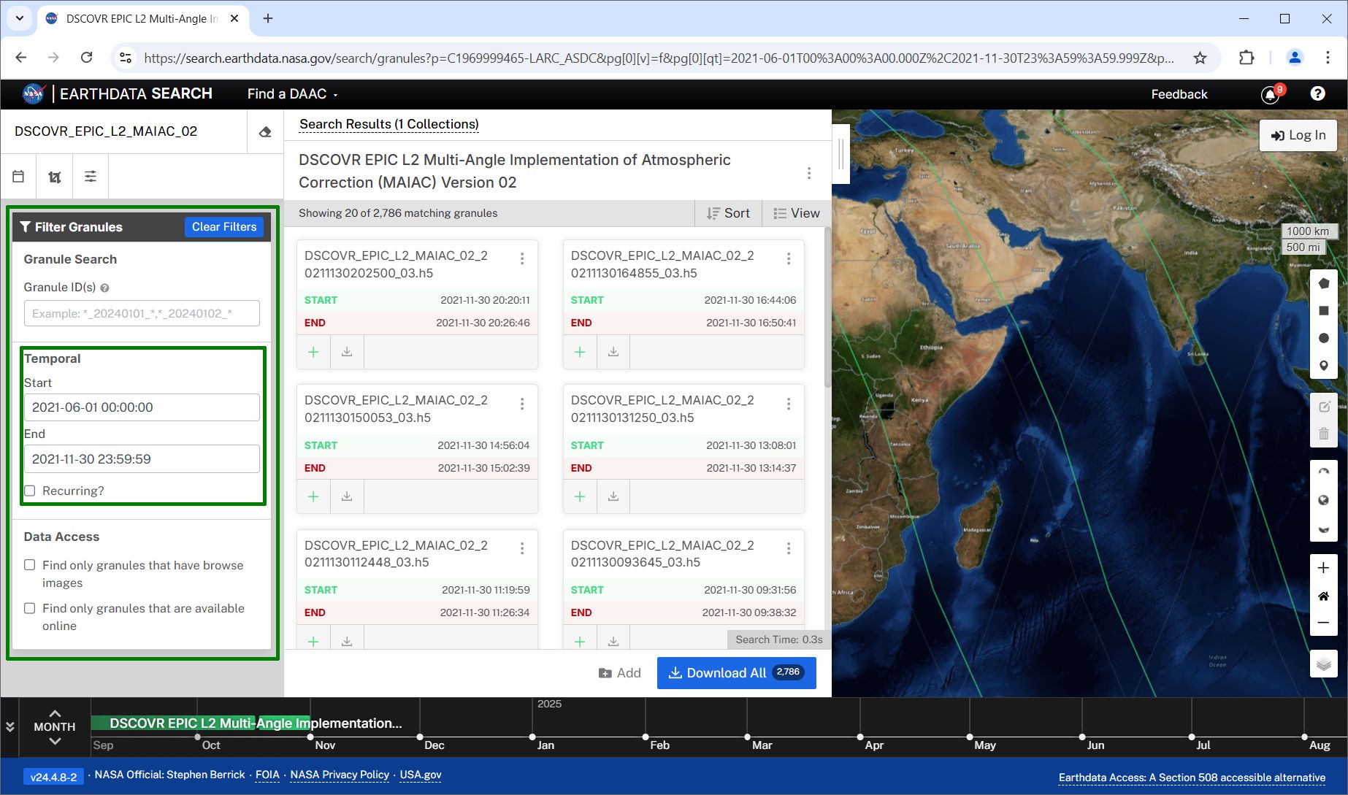The image size is (1348, 795).
Task: Open the USA.gov footer link
Action: pyautogui.click(x=421, y=775)
